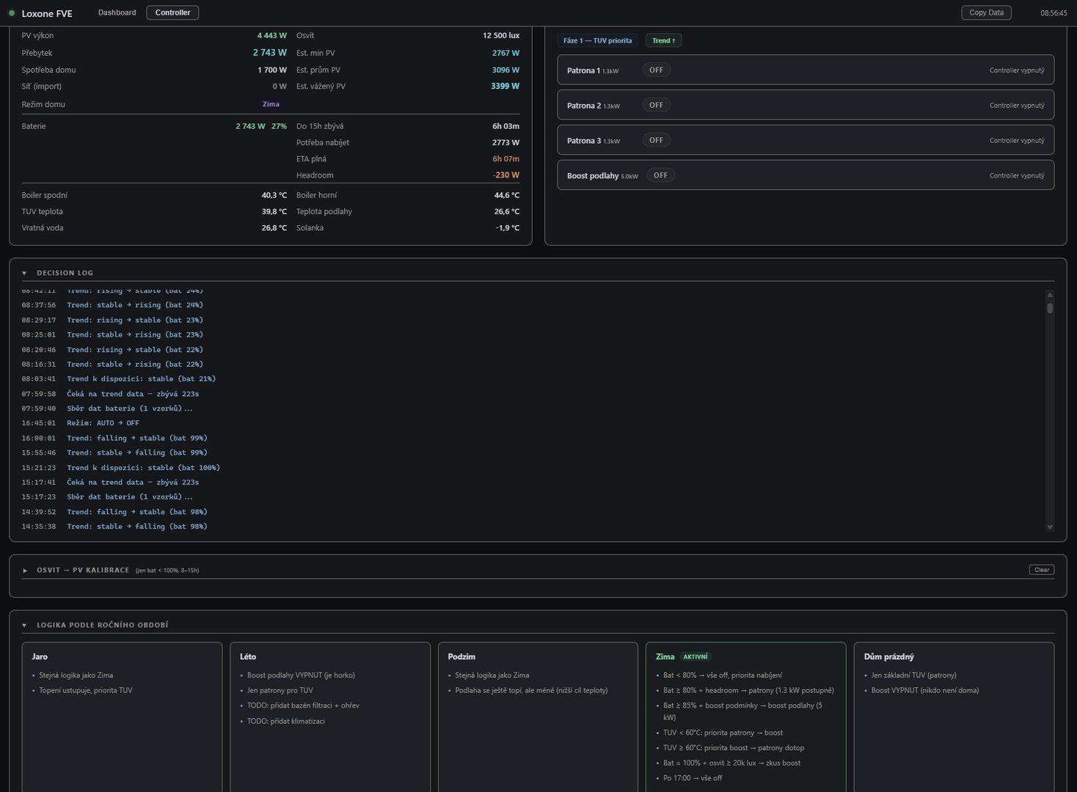
Task: Click the AKTIVNÍ badge on Zima card
Action: [696, 657]
